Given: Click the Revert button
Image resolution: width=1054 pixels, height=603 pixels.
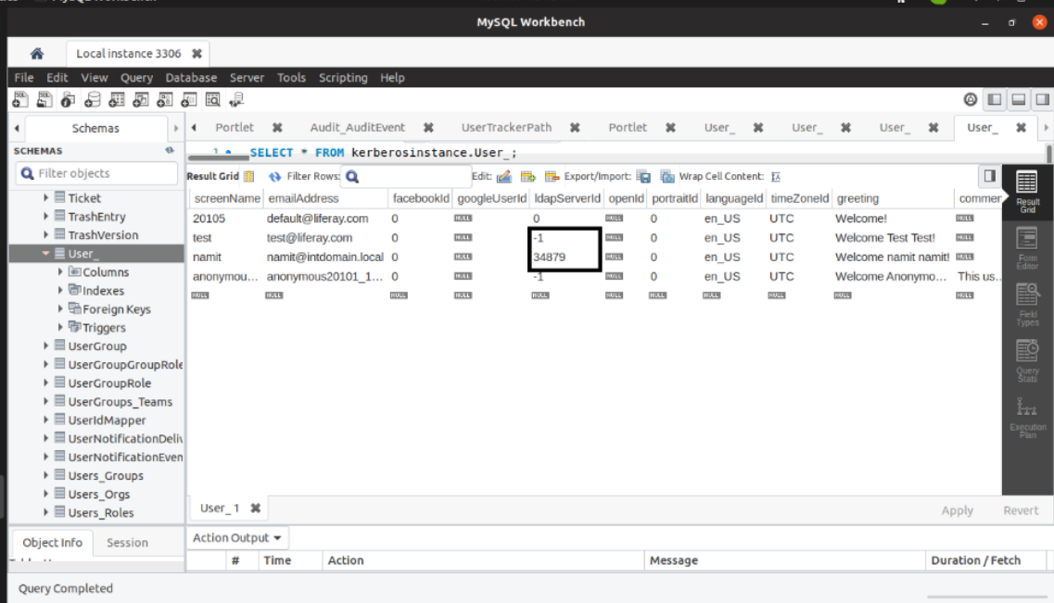Looking at the screenshot, I should pyautogui.click(x=1021, y=510).
